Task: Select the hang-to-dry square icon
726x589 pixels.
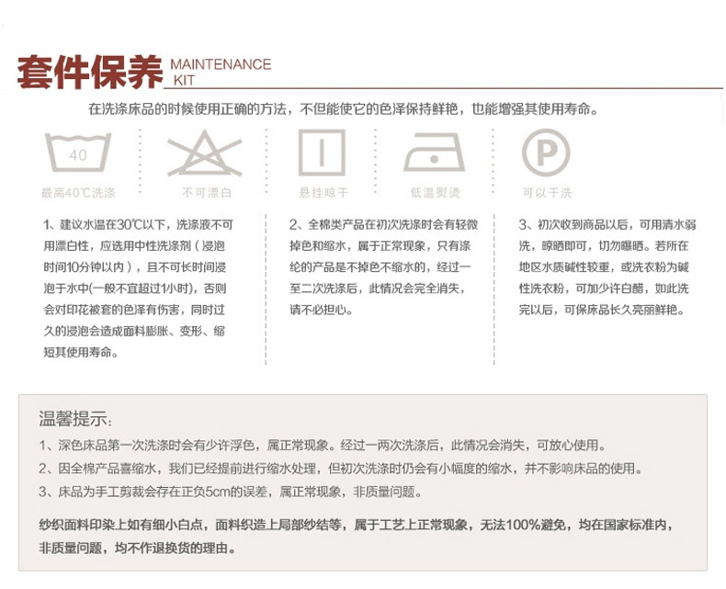Action: 323,153
